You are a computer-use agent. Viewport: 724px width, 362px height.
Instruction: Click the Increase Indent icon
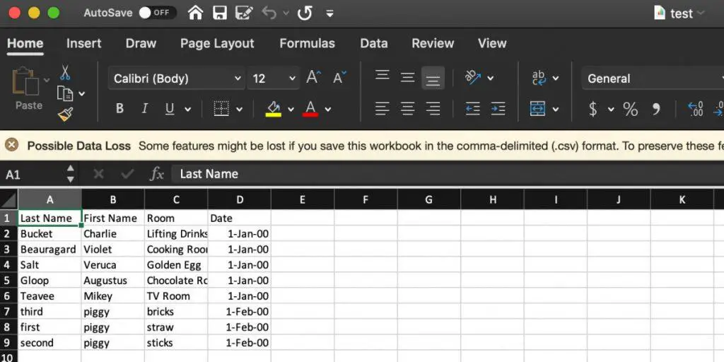coord(498,109)
